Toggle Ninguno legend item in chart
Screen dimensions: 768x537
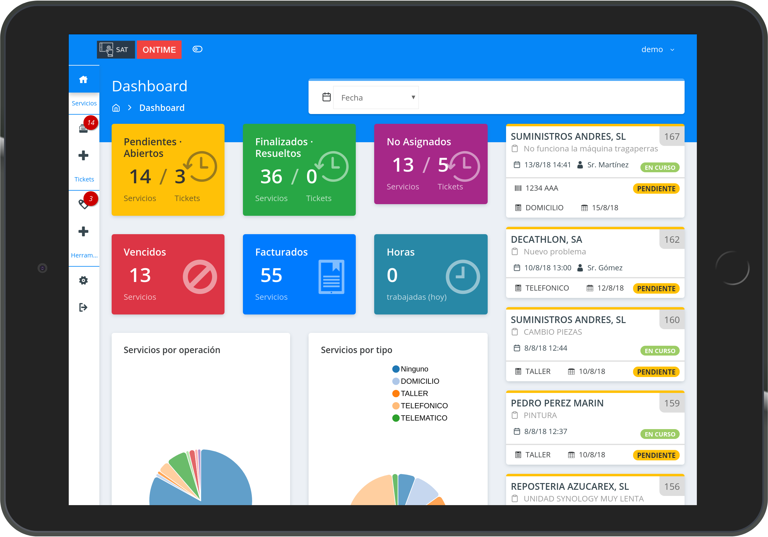[x=414, y=369]
